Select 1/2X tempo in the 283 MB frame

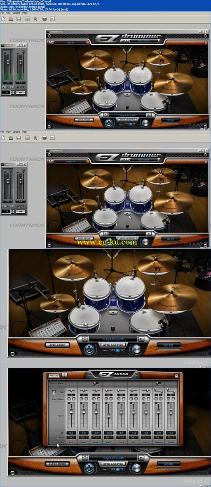coord(113,350)
